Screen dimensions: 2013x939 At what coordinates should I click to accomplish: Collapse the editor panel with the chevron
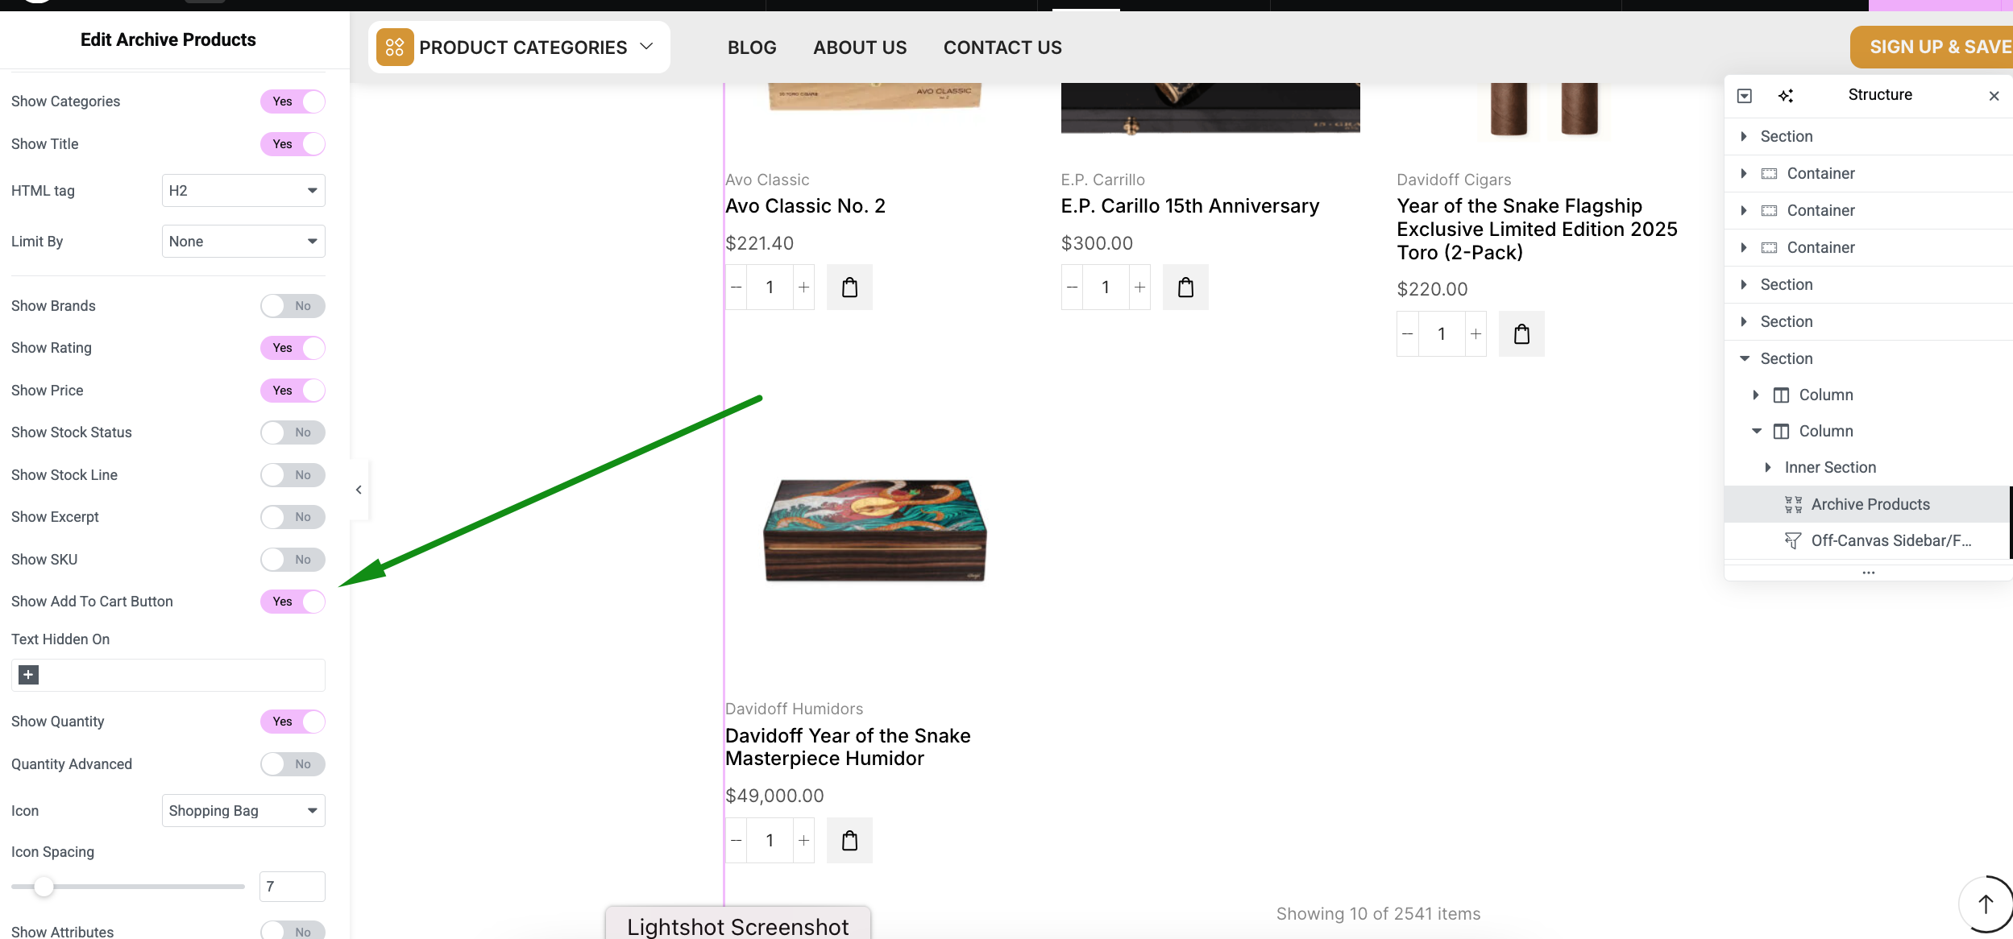(x=359, y=490)
